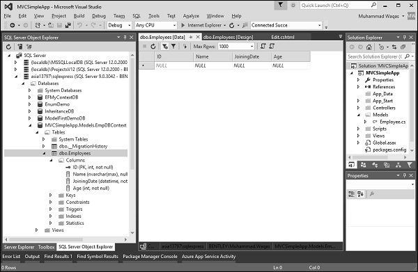Screen dimensions: 418x272
Task: Switch to Server Explorer tab
Action: click(20, 247)
